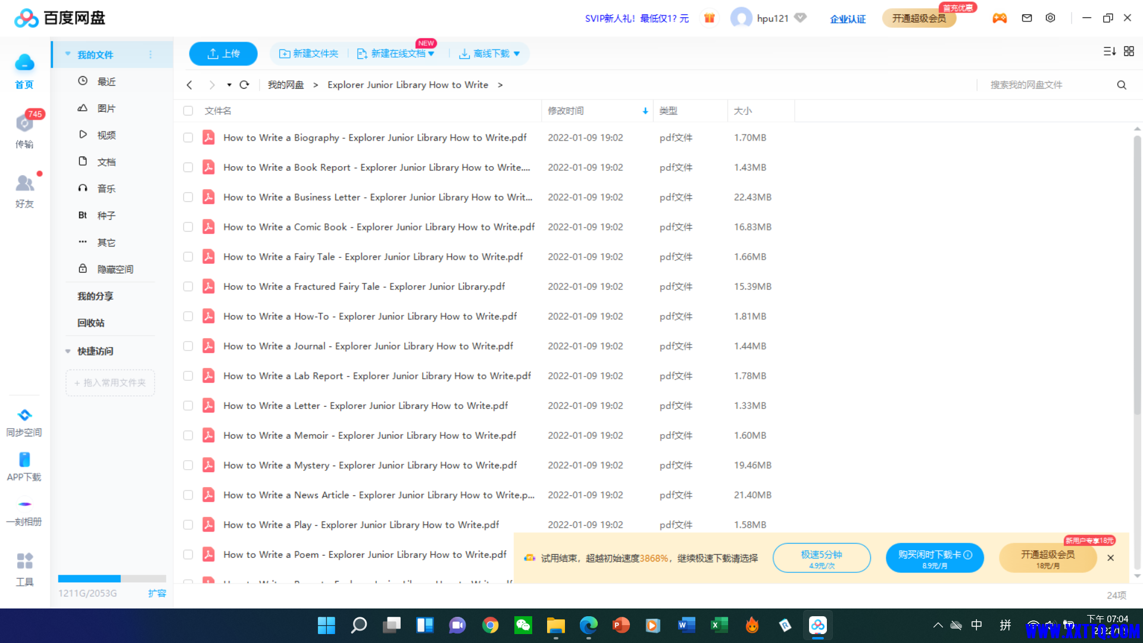
Task: Expand the 新建在线文档 dropdown
Action: pos(431,54)
